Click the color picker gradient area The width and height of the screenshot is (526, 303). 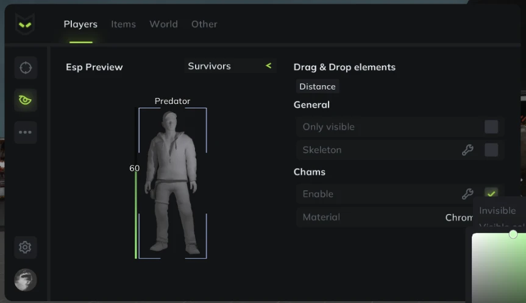tap(499, 268)
